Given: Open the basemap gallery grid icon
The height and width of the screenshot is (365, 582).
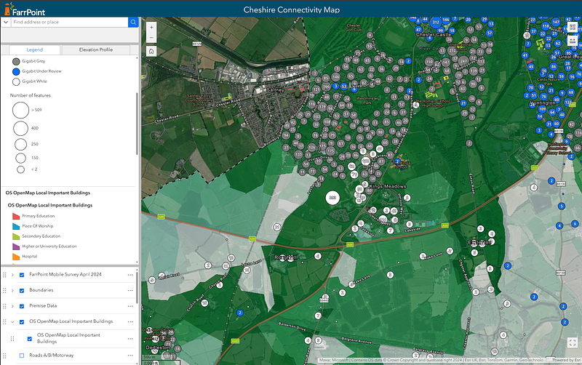Looking at the screenshot, I should click(x=574, y=27).
